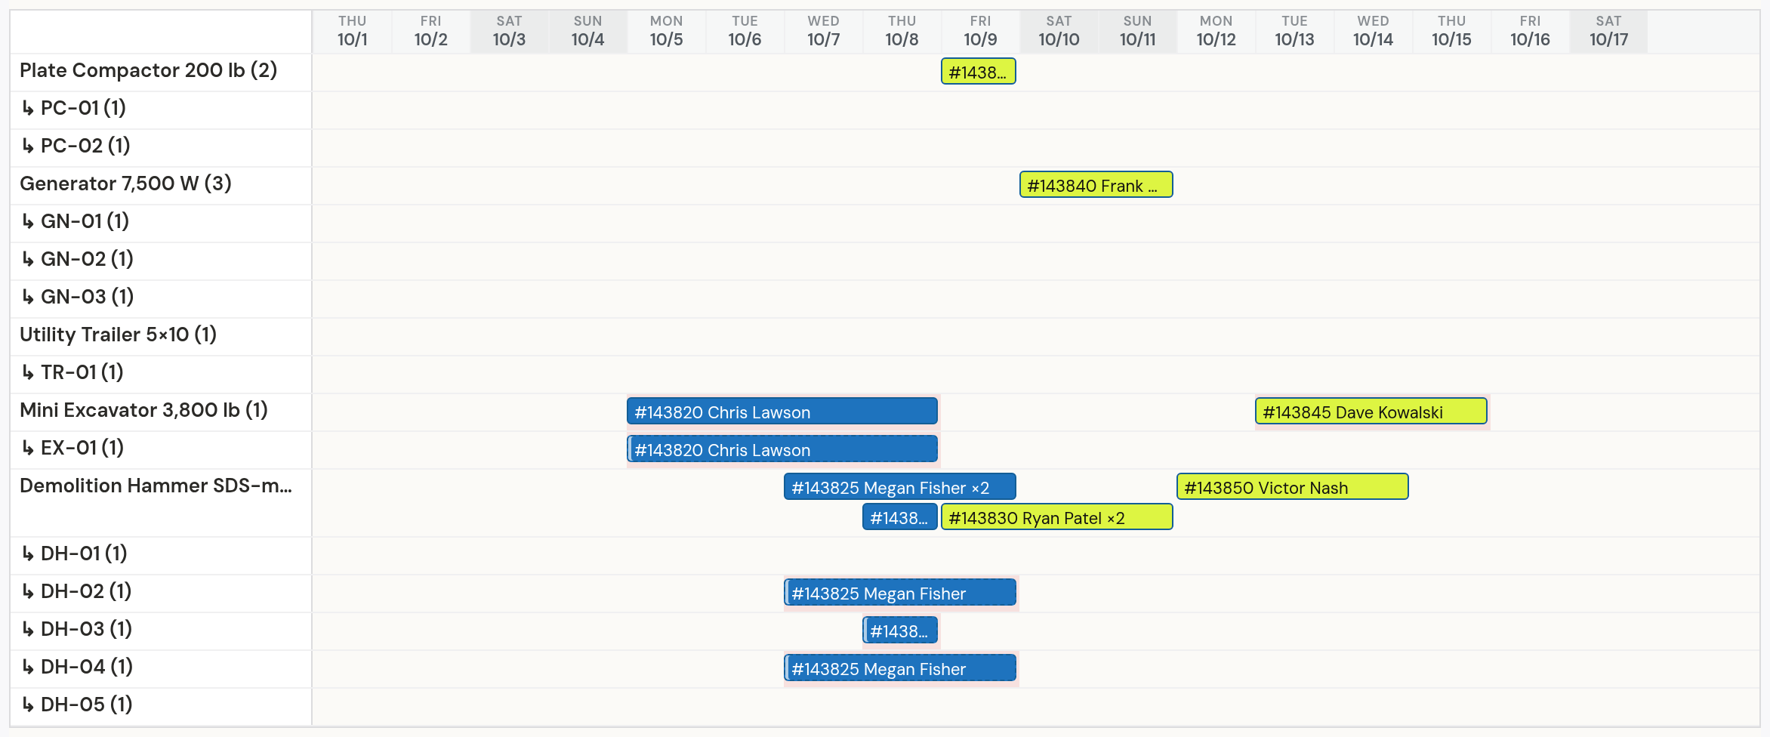Select booking #143845 Dave Kowalski

(1371, 412)
